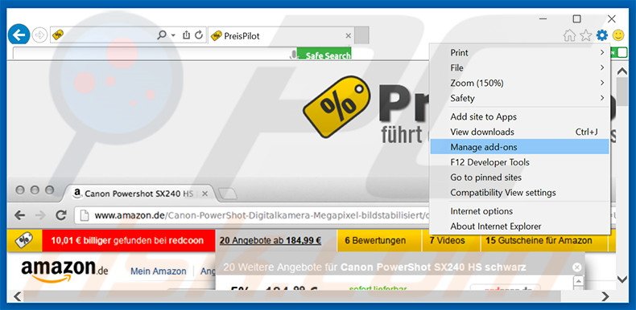
Task: Select Manage add-ons menu entry
Action: click(x=519, y=147)
